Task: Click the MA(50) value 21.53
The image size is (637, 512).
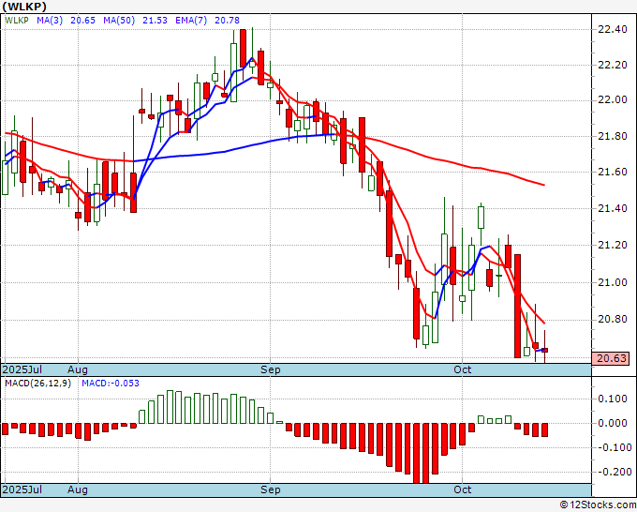Action: (x=155, y=21)
